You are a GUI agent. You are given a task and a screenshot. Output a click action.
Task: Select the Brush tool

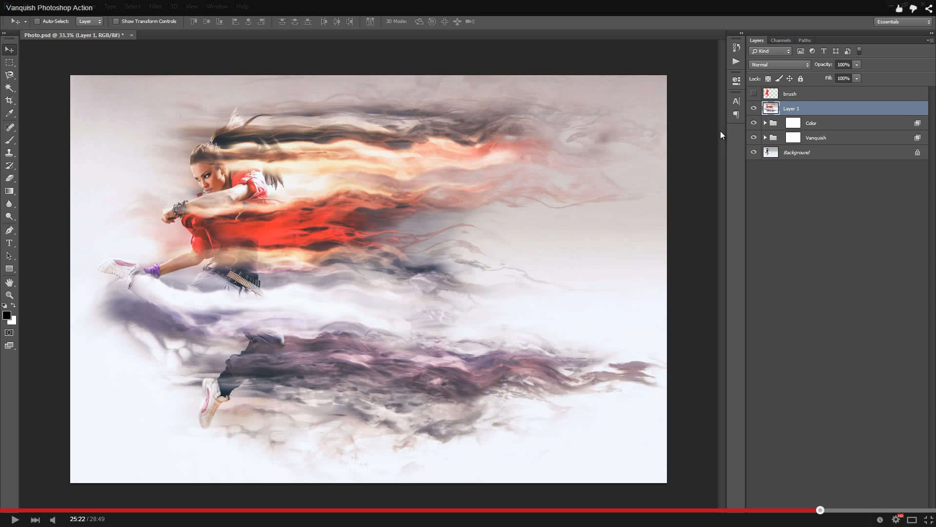click(x=9, y=140)
